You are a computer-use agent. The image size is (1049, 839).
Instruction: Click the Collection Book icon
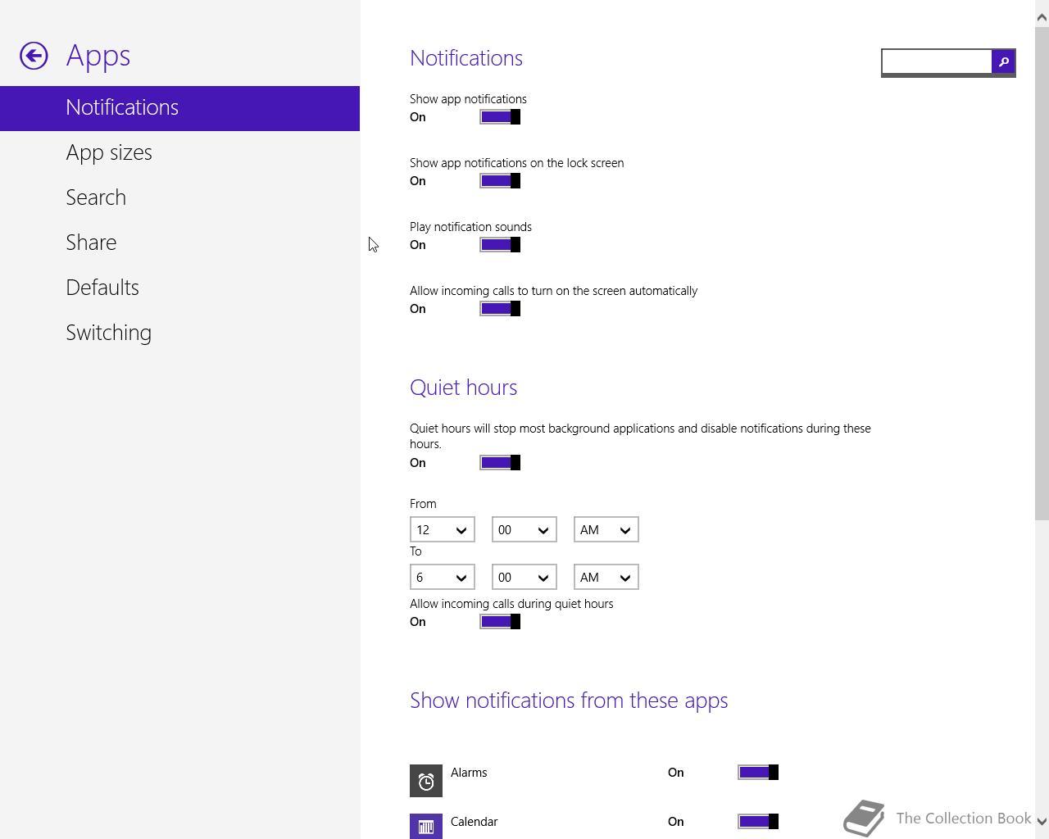(865, 818)
